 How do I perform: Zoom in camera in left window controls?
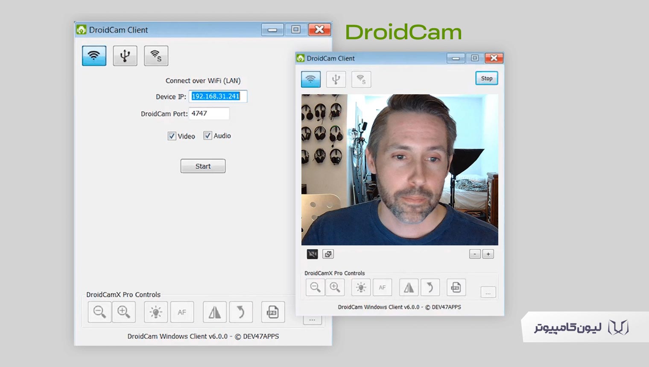(124, 312)
